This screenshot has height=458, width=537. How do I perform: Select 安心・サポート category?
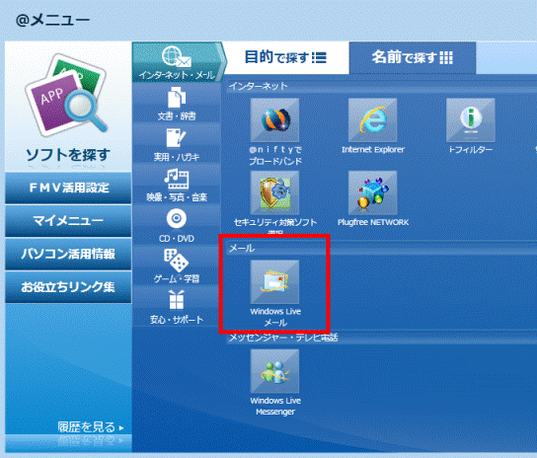(x=177, y=306)
